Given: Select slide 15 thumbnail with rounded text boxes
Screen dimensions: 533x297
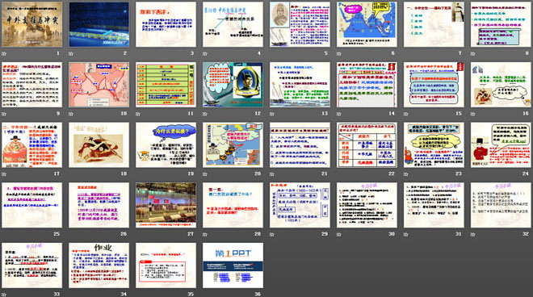Looking at the screenshot, I should coord(434,85).
